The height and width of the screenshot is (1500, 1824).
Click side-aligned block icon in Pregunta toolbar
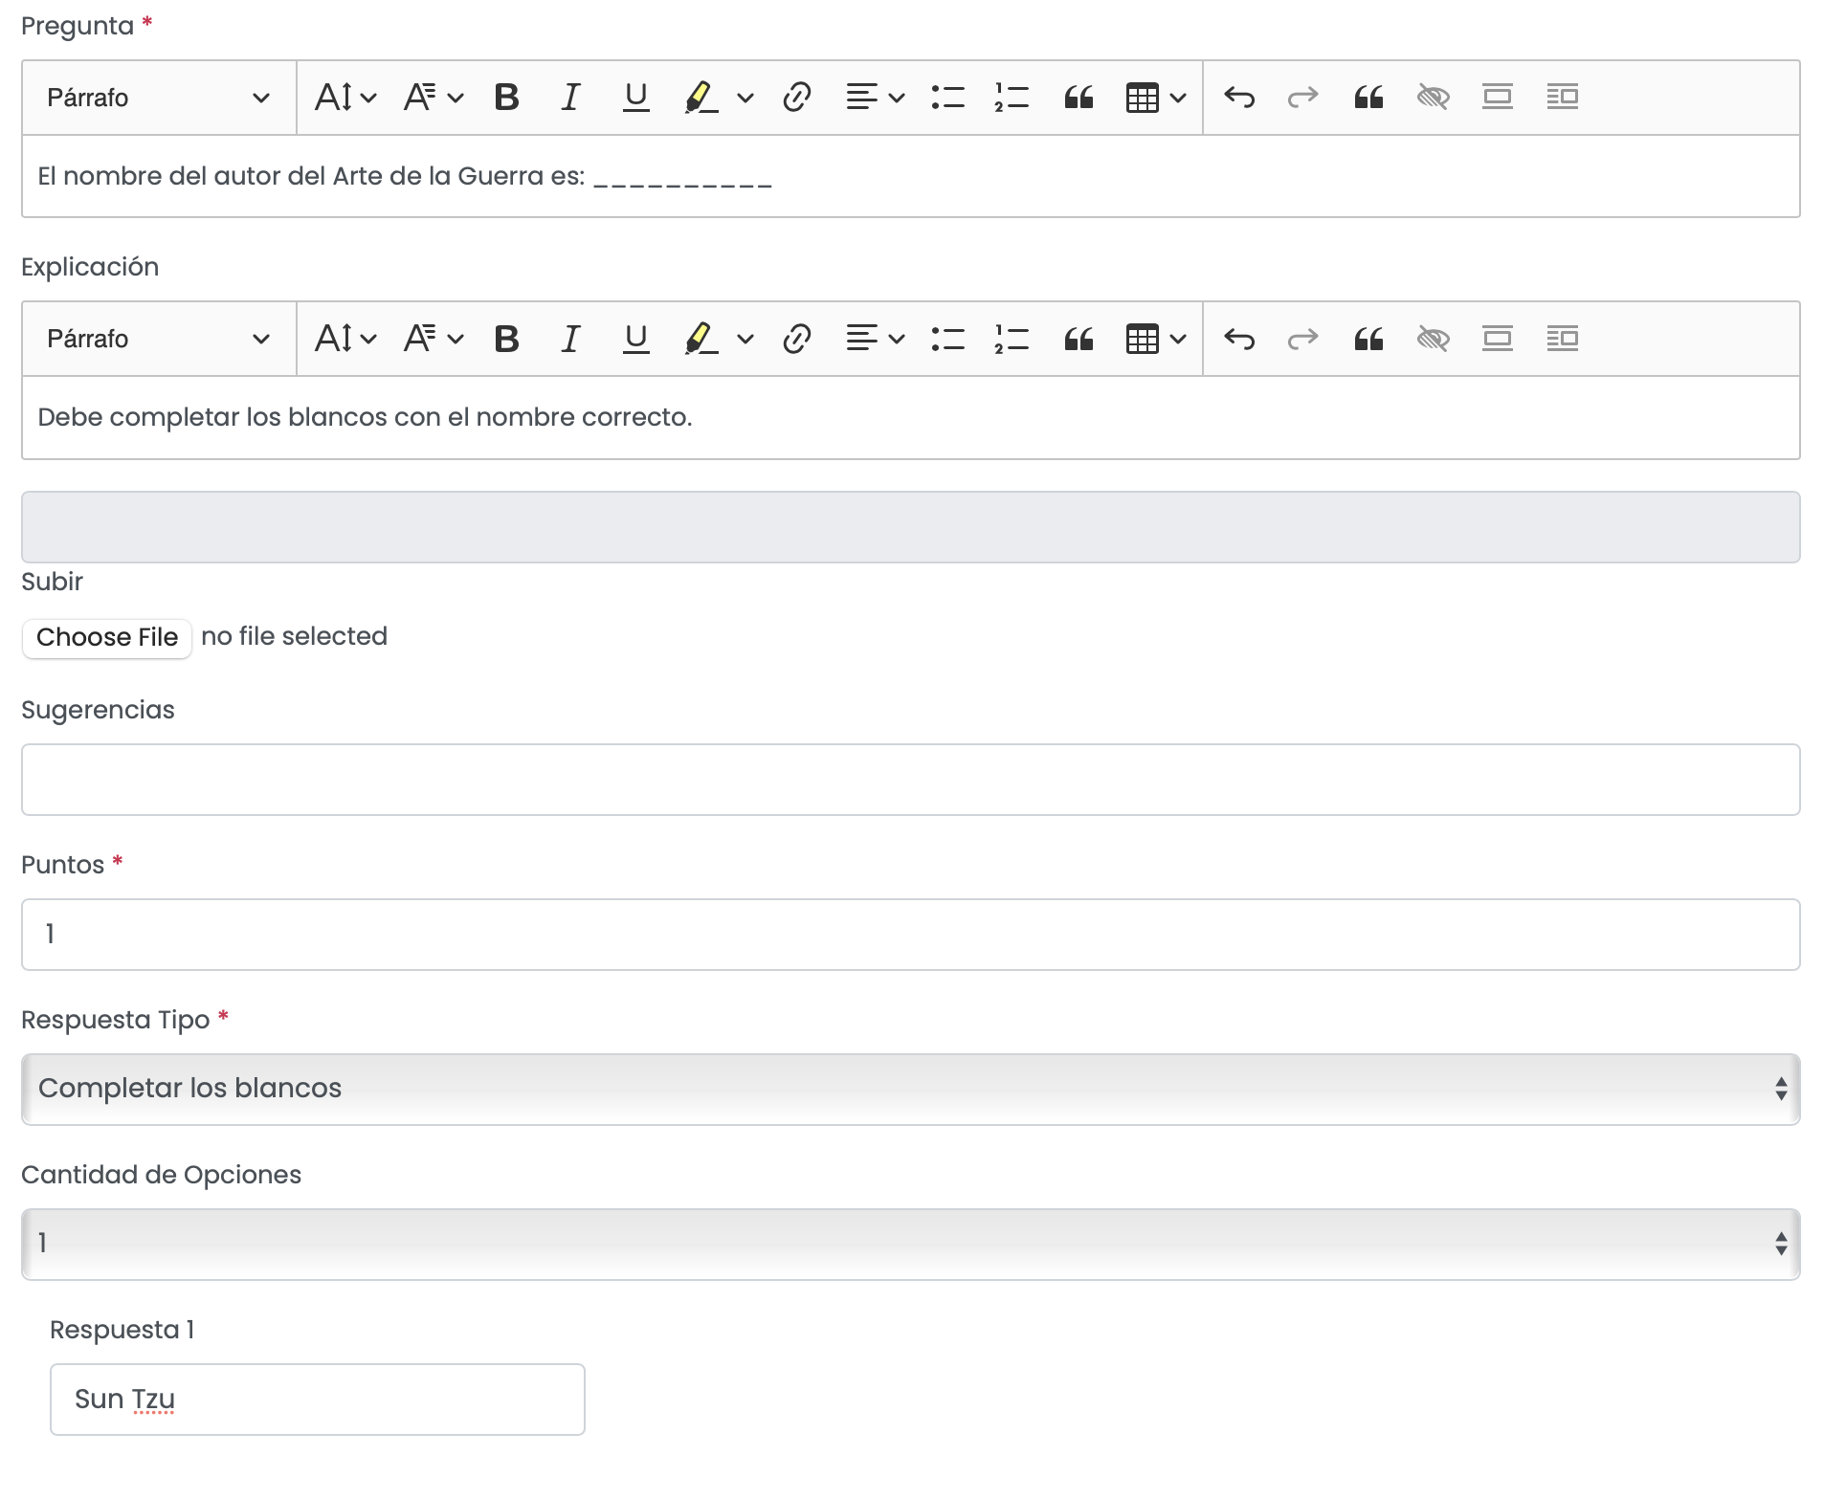coord(1562,98)
